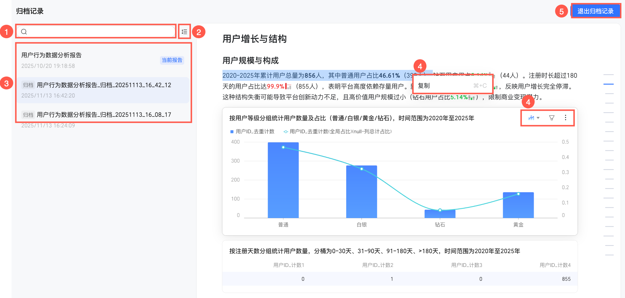The width and height of the screenshot is (625, 298).
Task: Jump to the highlighted blue outline marker
Action: point(609,84)
